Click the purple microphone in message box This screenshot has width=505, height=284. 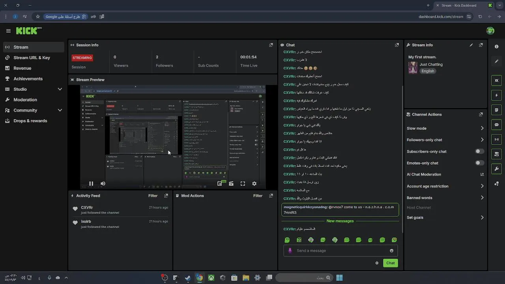(x=290, y=250)
